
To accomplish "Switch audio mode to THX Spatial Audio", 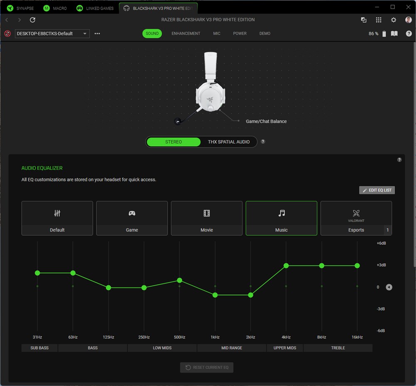I will tap(229, 142).
